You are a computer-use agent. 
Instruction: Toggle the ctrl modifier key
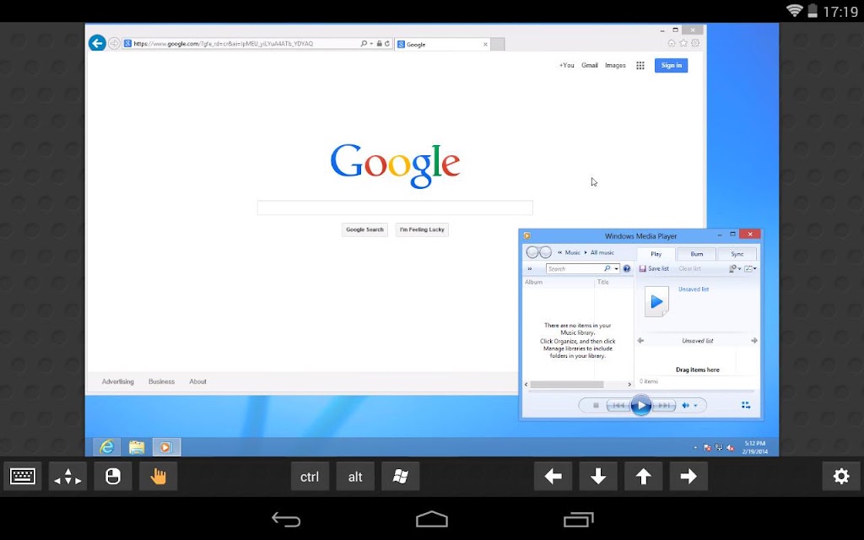click(x=310, y=476)
